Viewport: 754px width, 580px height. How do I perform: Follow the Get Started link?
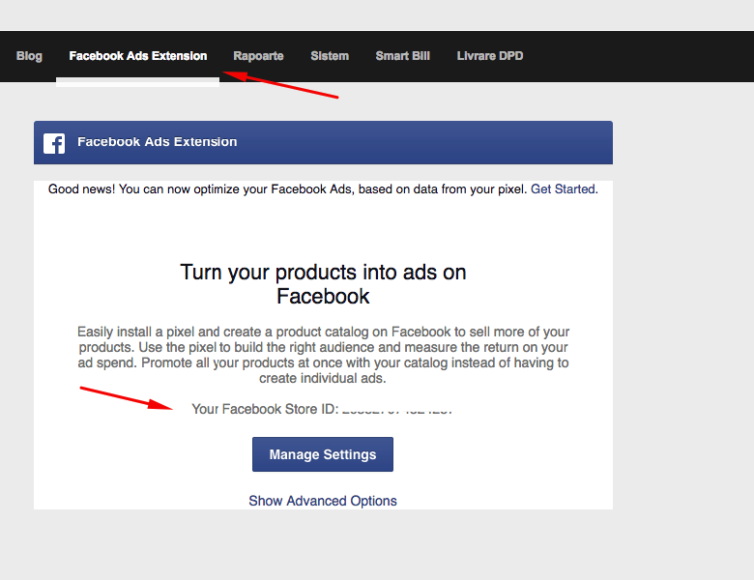coord(563,189)
